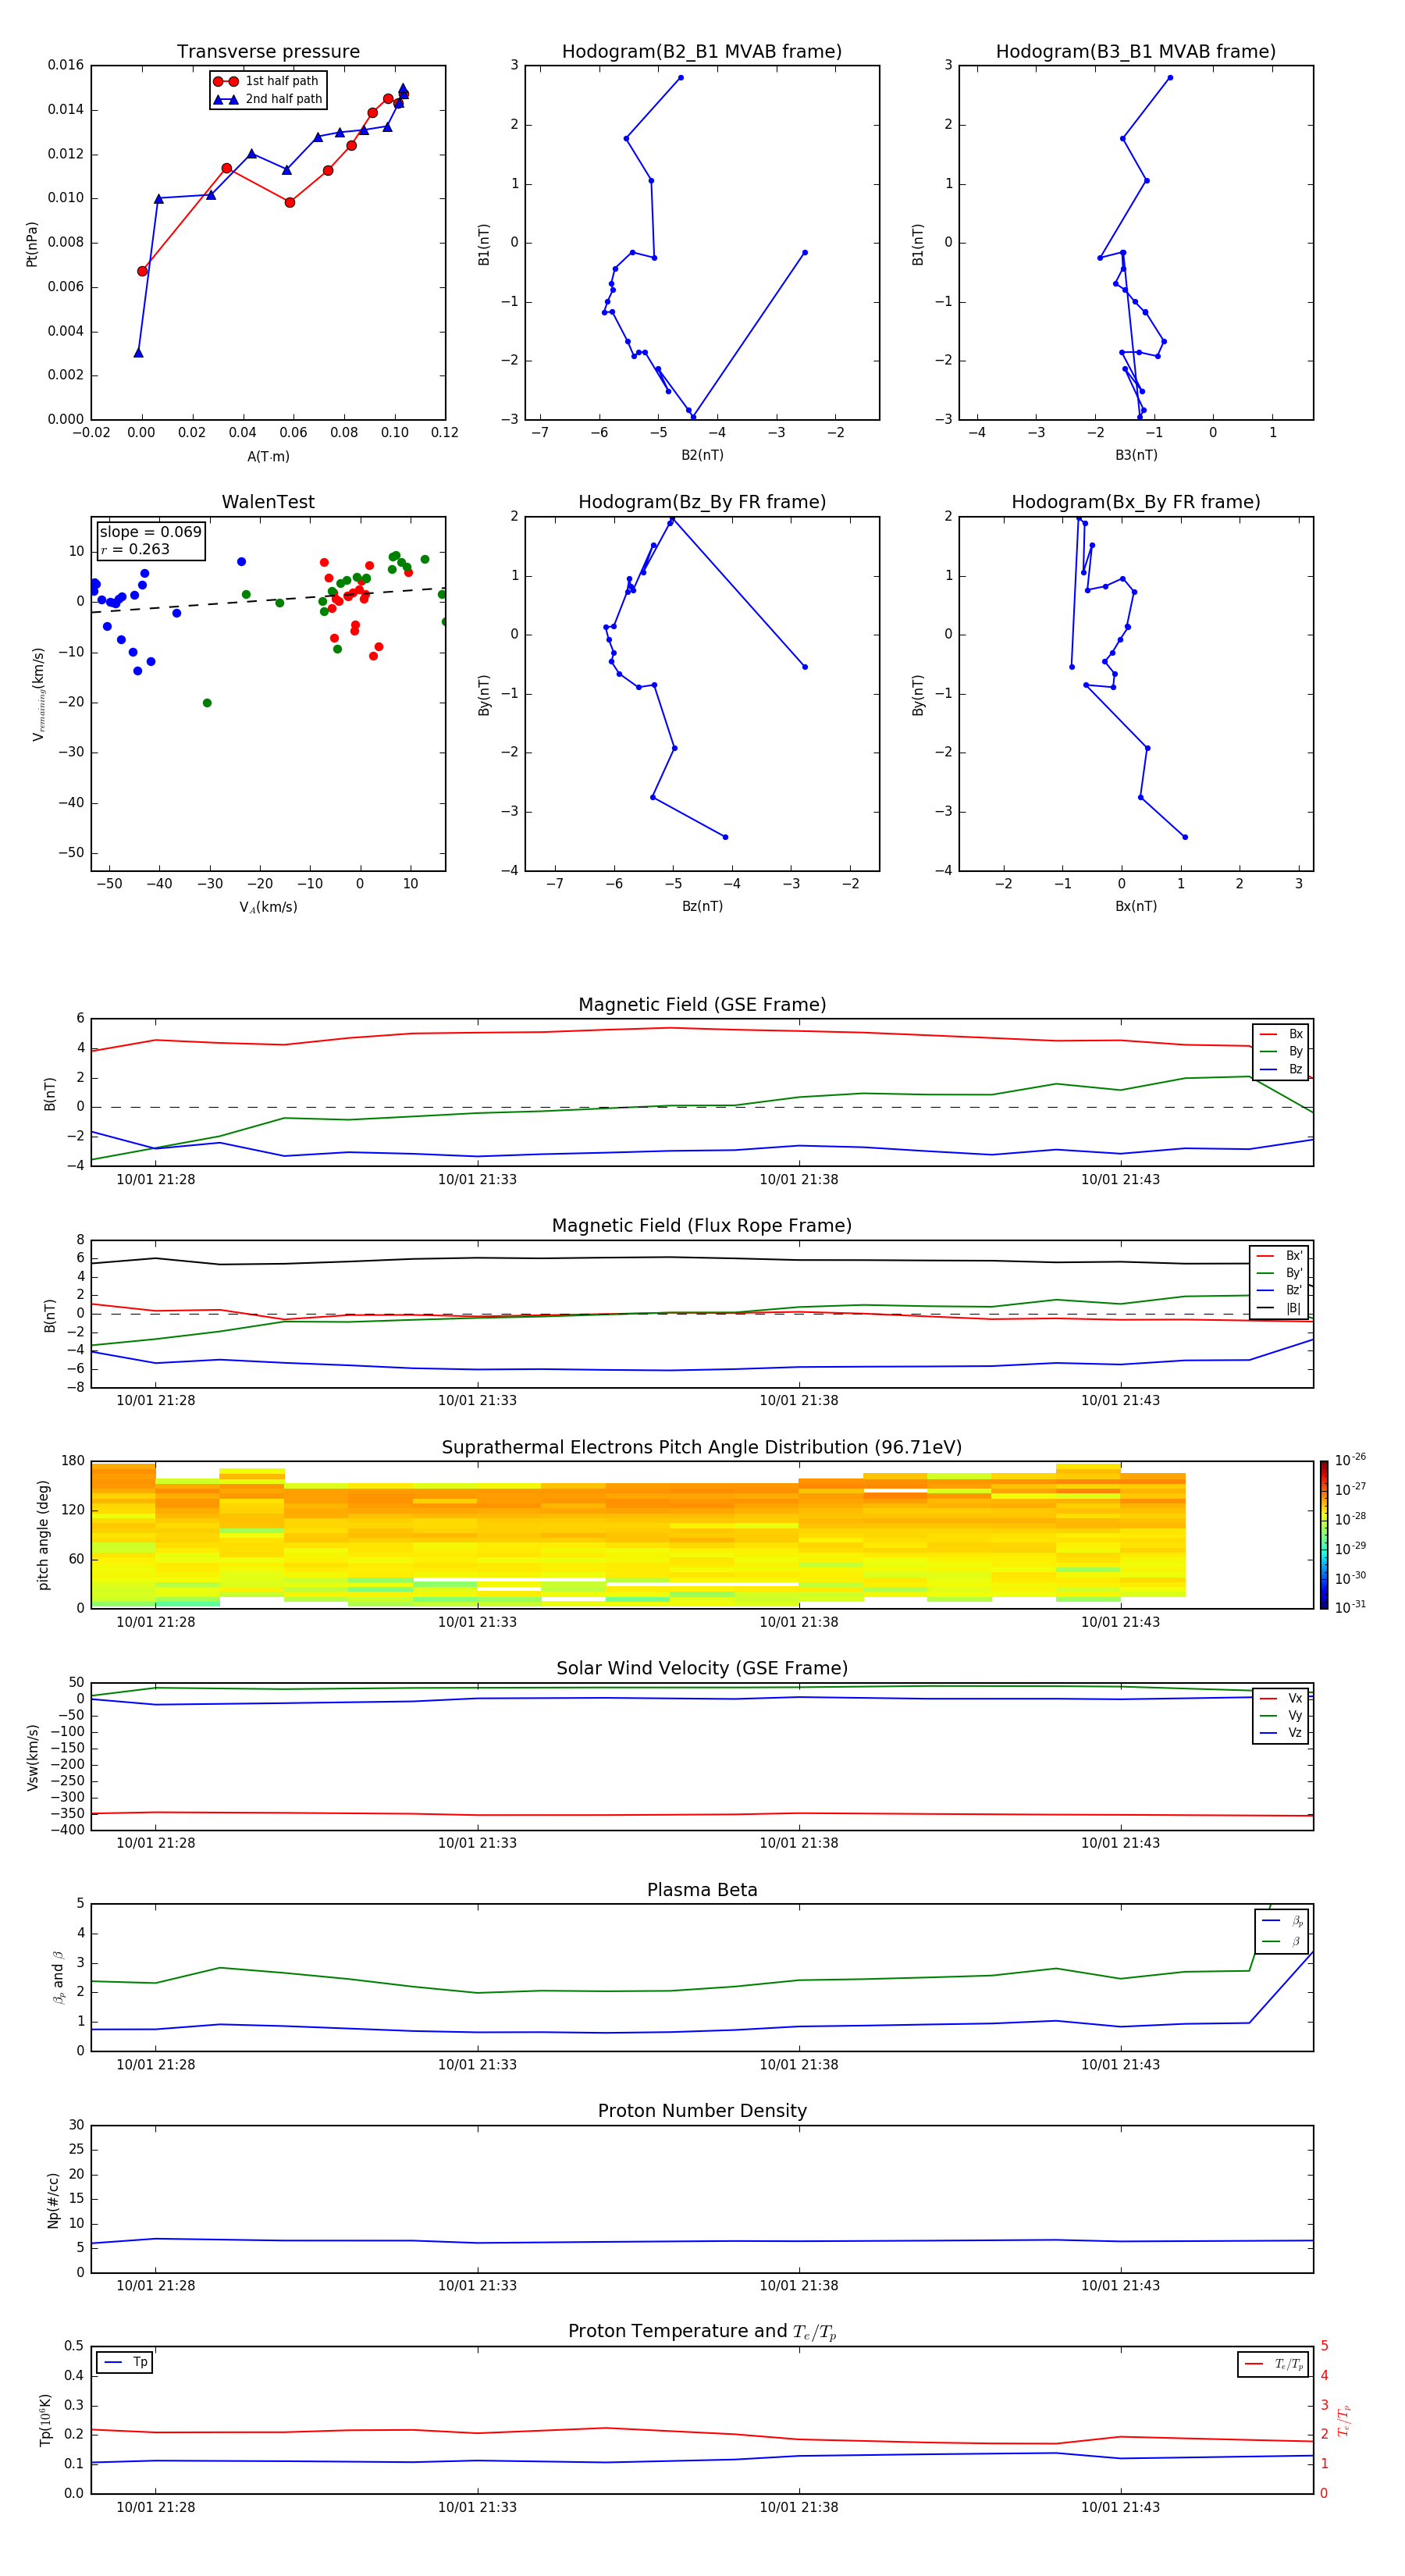Click the "10/01 21:28" tick under Proton Temperature panel
This screenshot has height=2576, width=1405.
pyautogui.click(x=155, y=2507)
